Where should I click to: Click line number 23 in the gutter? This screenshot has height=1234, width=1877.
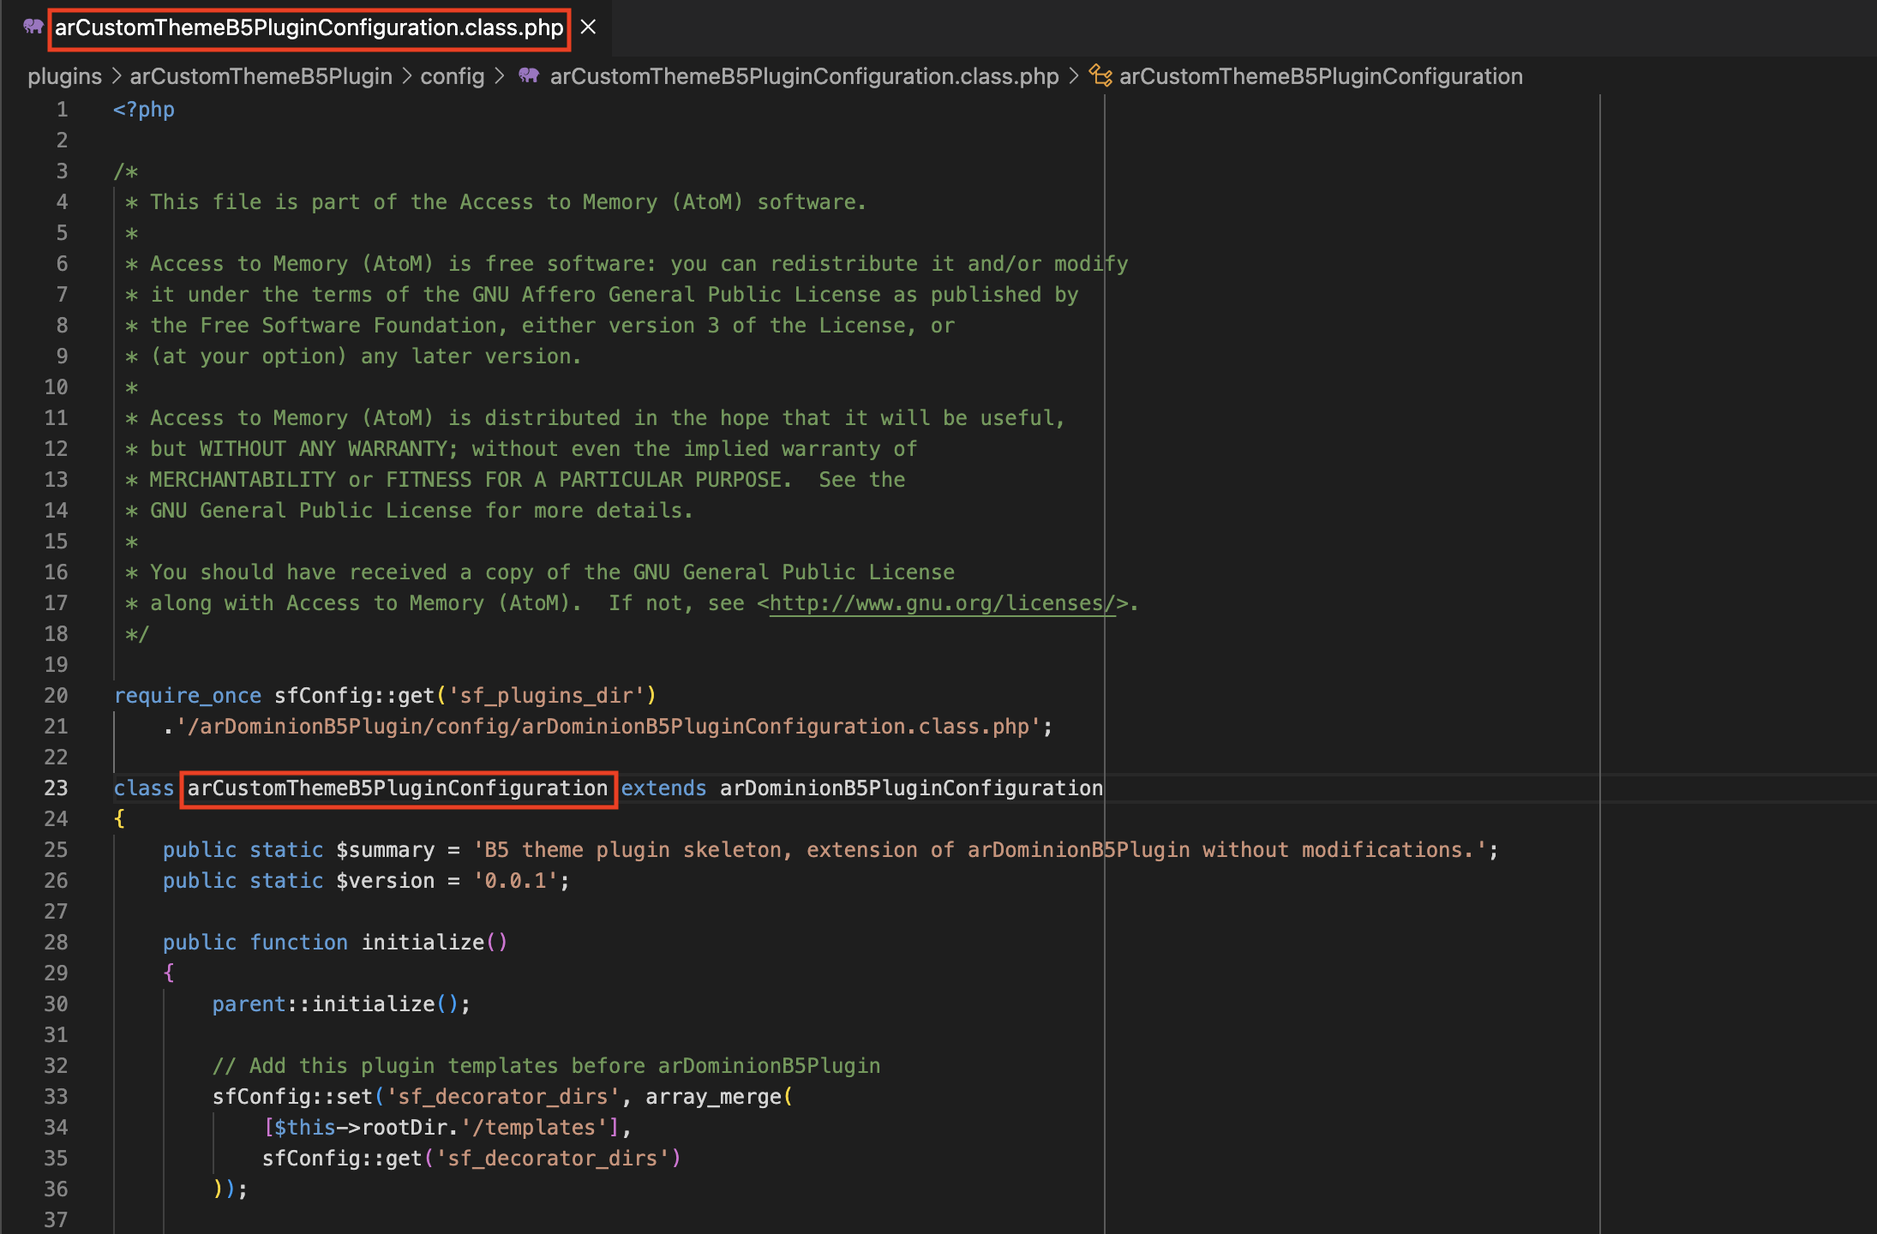56,788
